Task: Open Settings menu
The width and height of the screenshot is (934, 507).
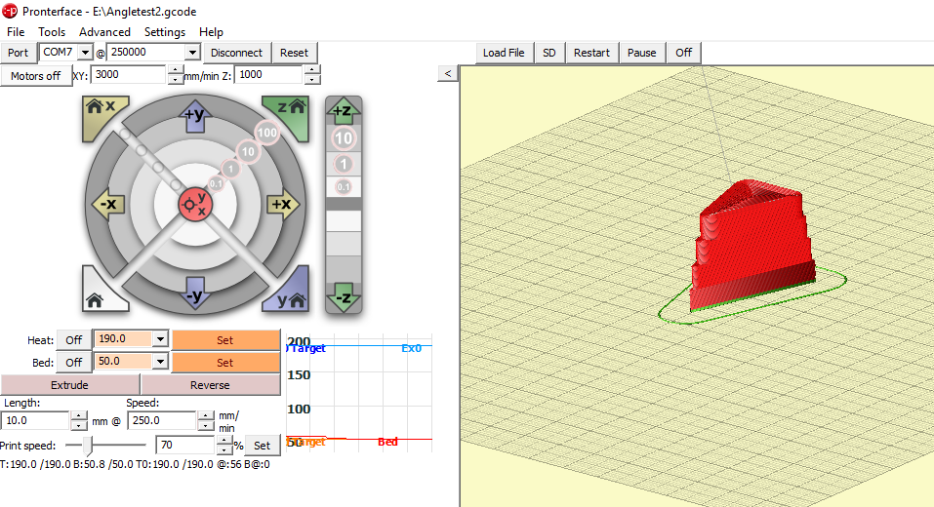Action: [165, 32]
